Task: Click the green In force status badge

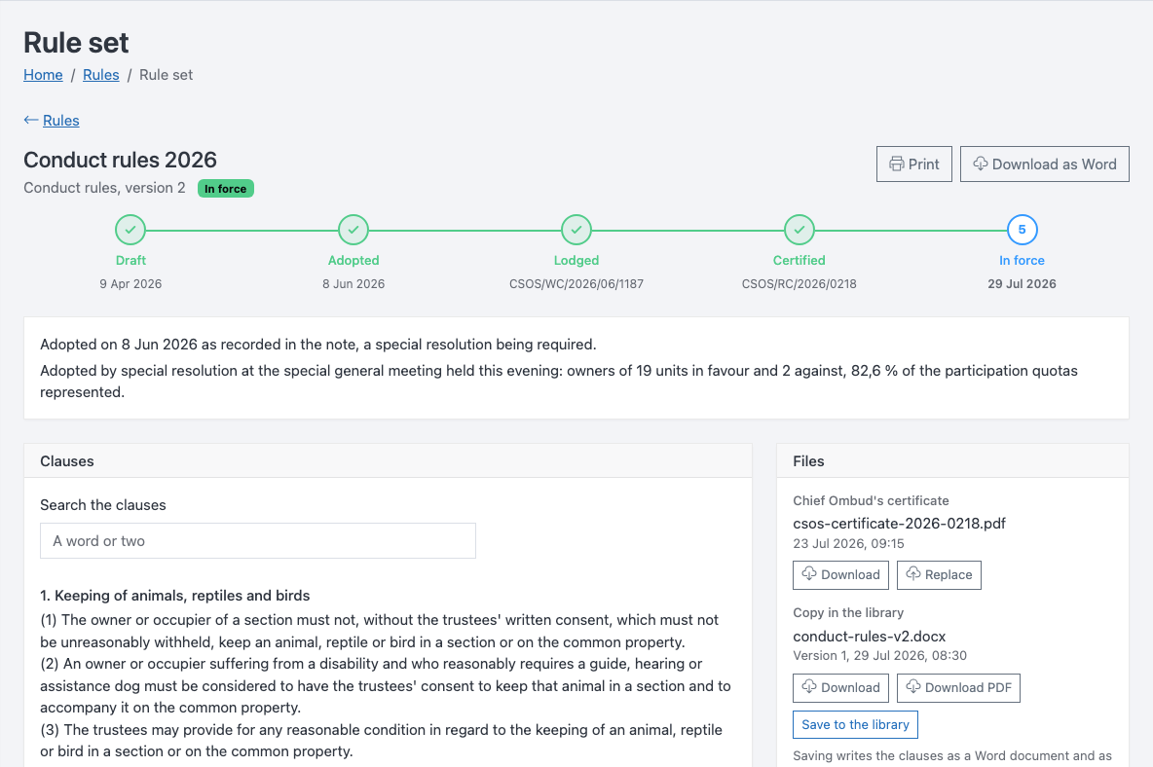Action: coord(226,189)
